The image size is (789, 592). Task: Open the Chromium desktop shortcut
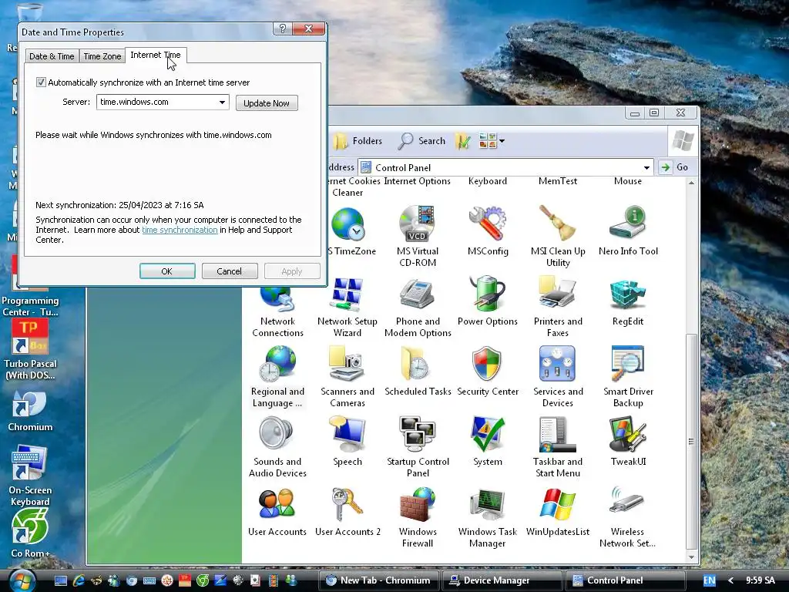click(x=30, y=412)
